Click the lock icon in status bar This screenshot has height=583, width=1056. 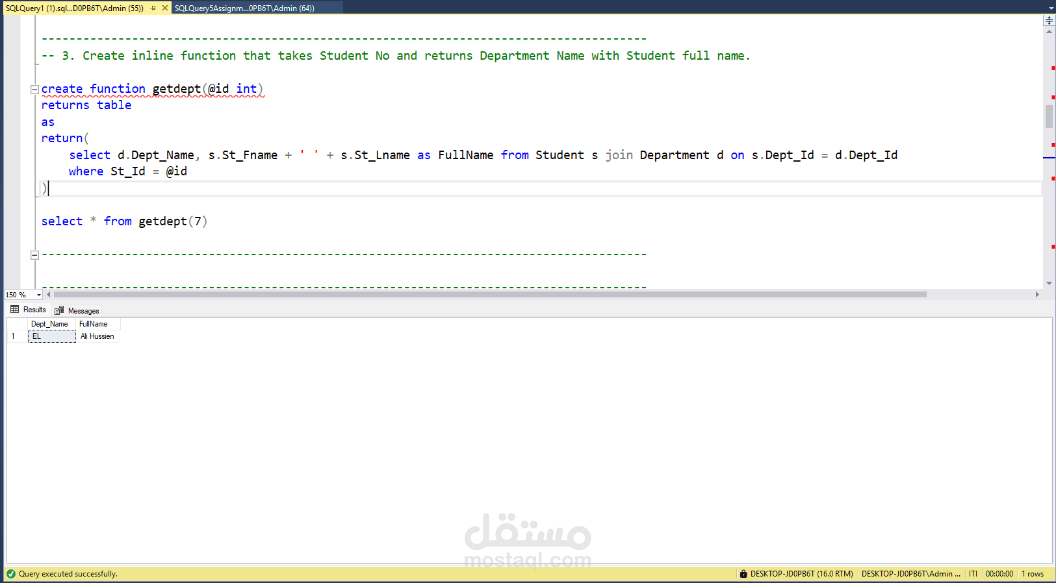[743, 574]
